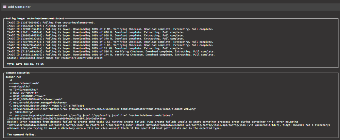Click the layer line for a4851163eb76
Image resolution: width=340 pixels, height=140 pixels.
point(111,55)
